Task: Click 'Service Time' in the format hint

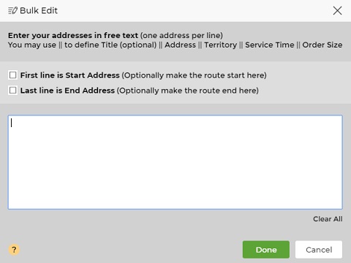Action: pos(270,45)
